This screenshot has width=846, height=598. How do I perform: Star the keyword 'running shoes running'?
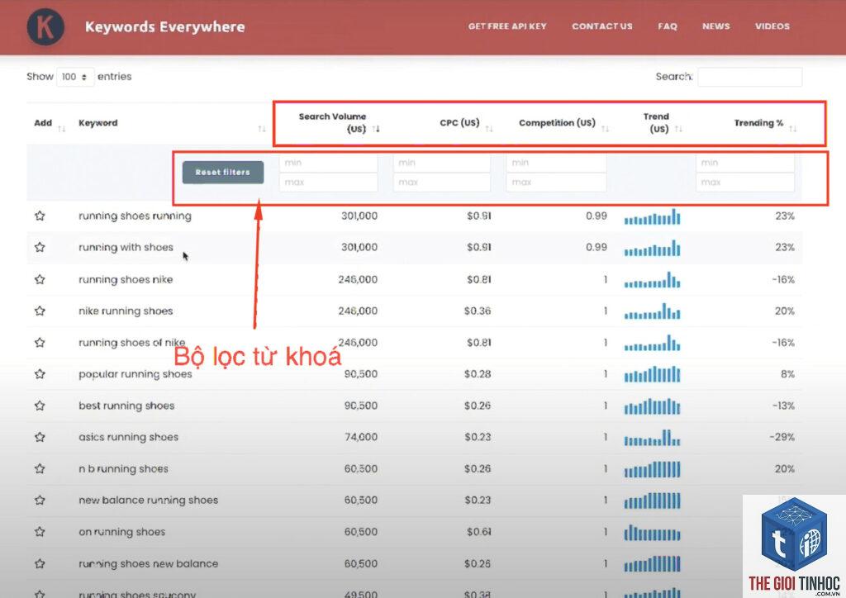tap(40, 216)
